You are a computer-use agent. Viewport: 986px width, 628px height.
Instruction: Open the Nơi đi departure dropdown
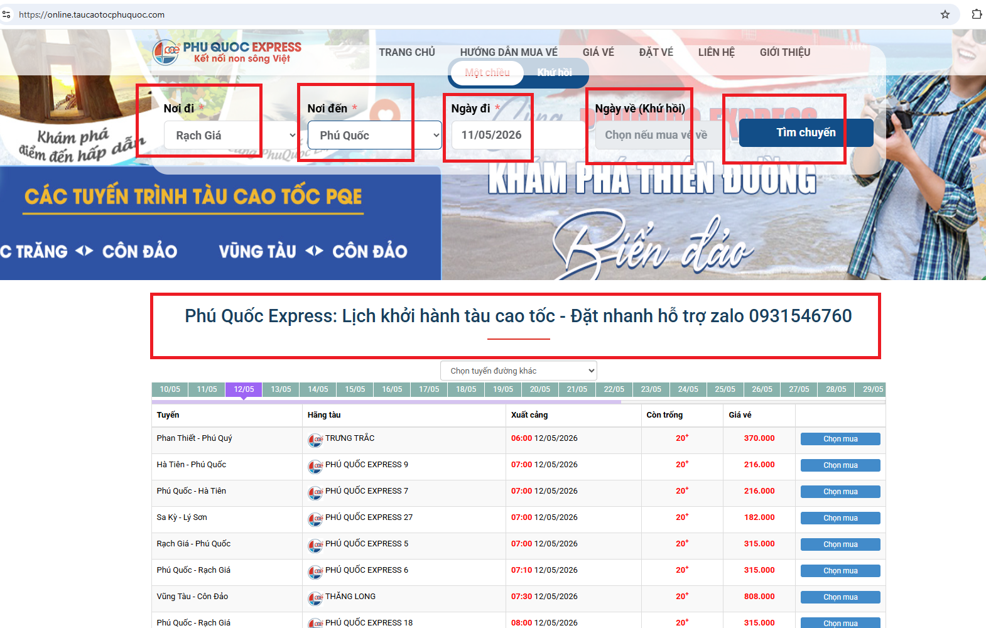tap(231, 135)
